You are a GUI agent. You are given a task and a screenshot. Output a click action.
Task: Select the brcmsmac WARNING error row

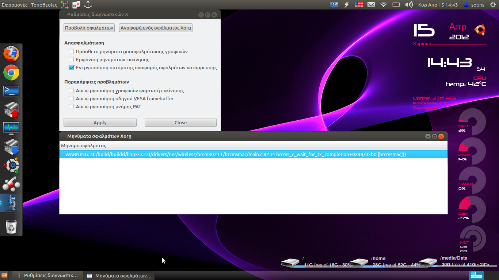pos(235,154)
